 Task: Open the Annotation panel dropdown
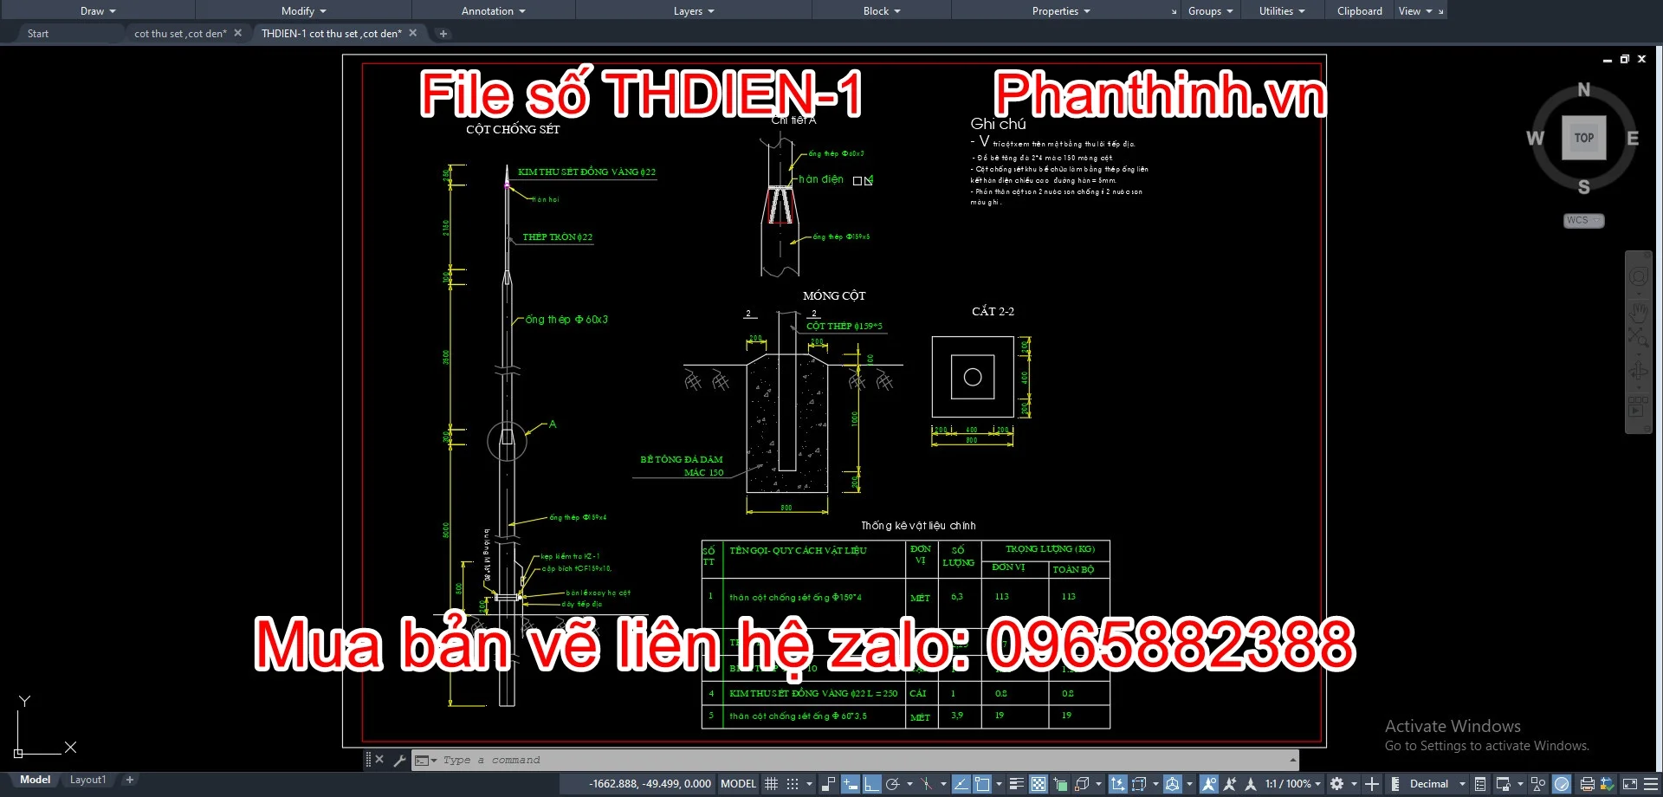[494, 11]
